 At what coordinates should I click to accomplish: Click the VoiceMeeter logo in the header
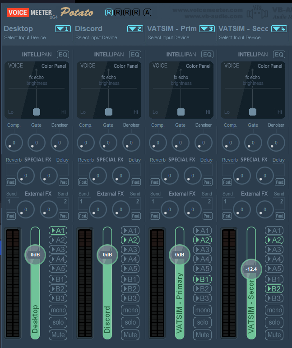29,12
